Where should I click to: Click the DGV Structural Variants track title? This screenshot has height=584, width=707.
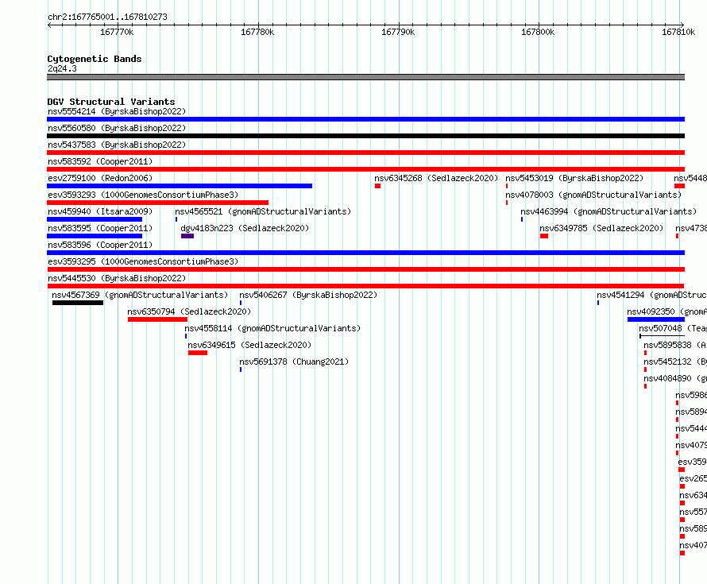(111, 102)
